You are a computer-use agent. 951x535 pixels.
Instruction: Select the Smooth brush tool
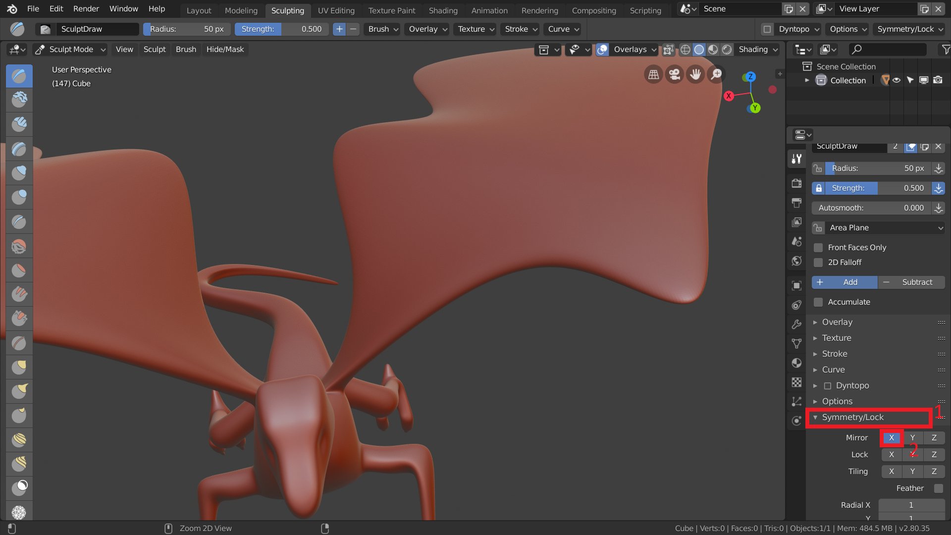tap(19, 246)
